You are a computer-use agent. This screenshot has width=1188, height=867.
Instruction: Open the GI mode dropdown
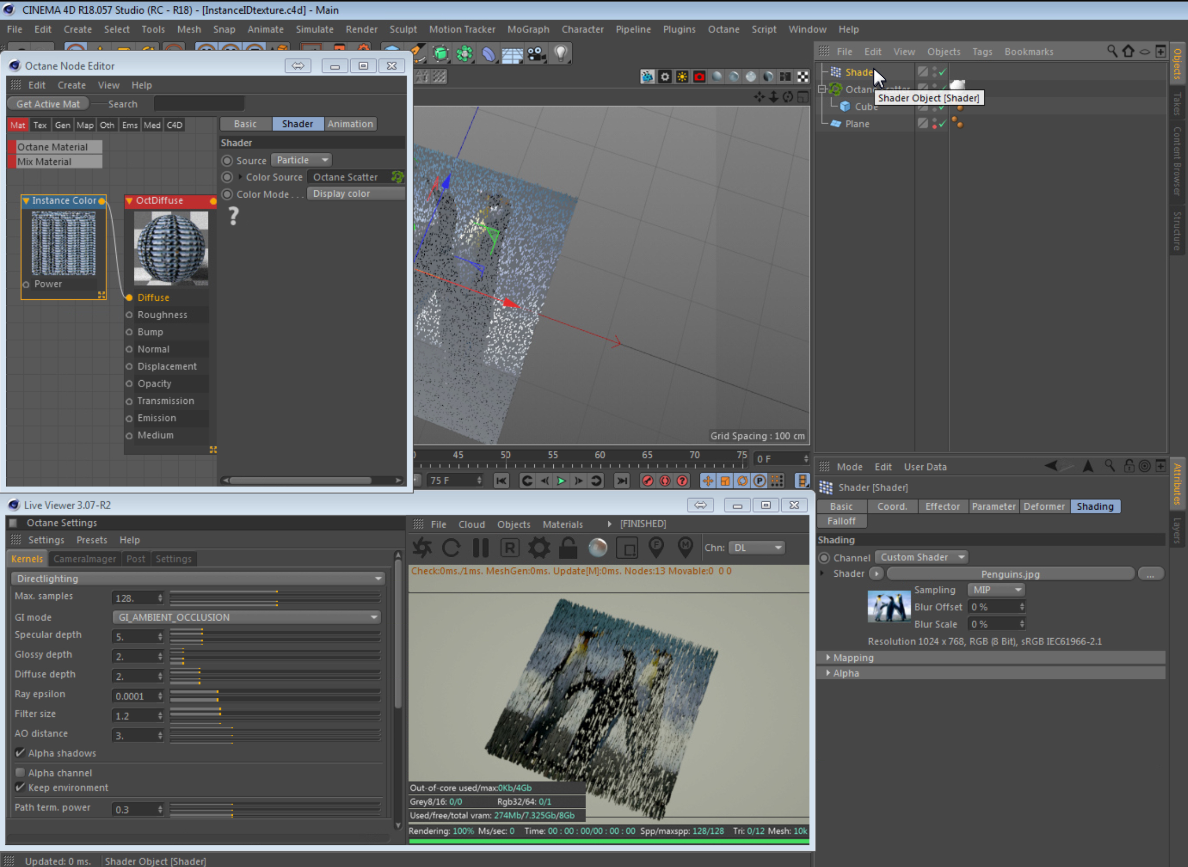(247, 617)
